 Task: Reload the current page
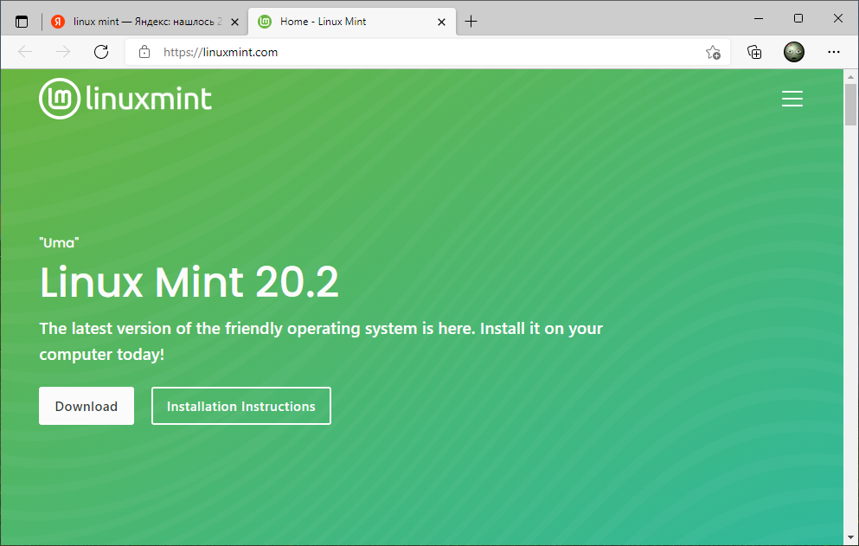pos(101,52)
